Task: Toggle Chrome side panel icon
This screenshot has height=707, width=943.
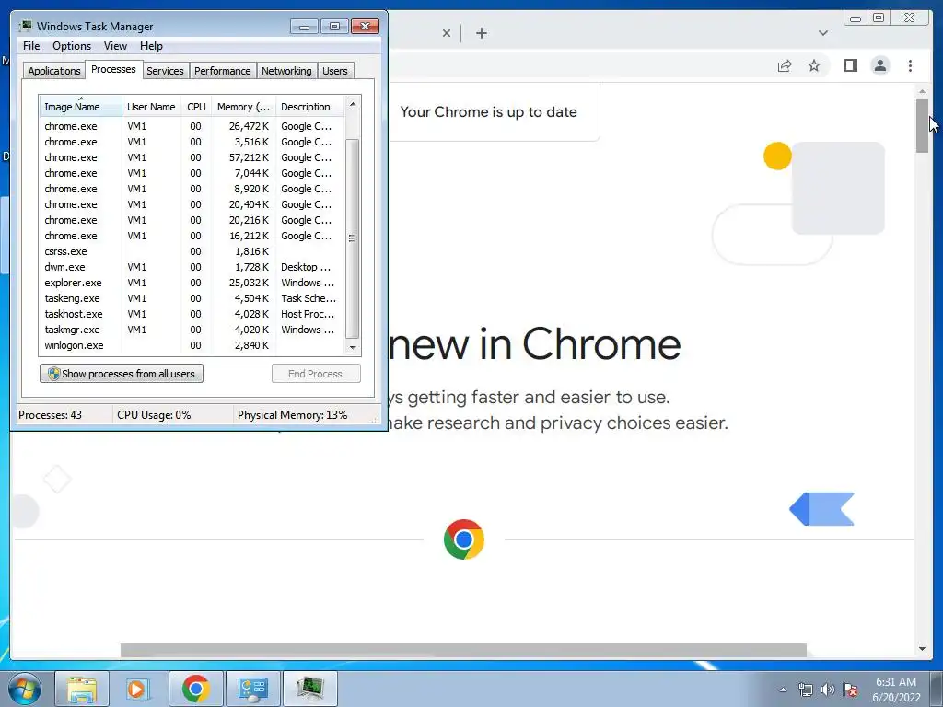Action: pos(850,65)
